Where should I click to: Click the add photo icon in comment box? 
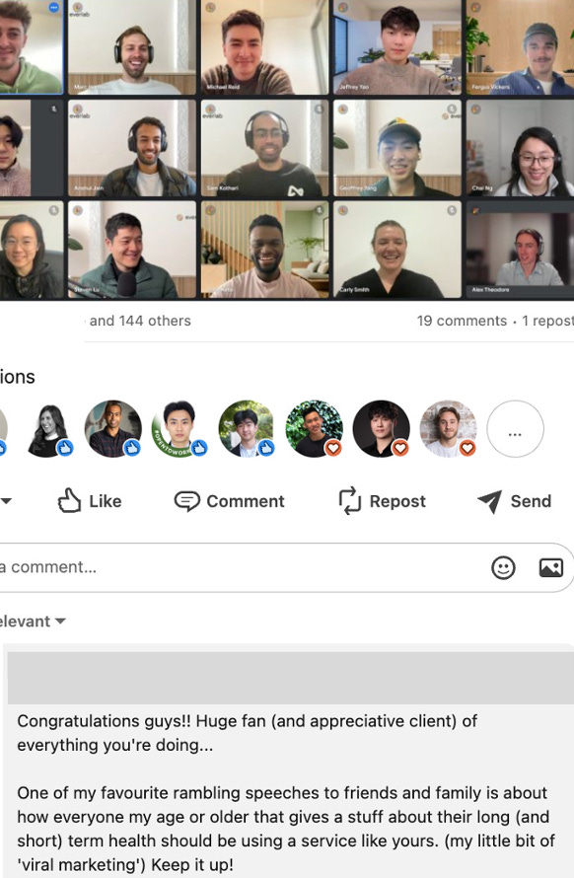coord(551,568)
